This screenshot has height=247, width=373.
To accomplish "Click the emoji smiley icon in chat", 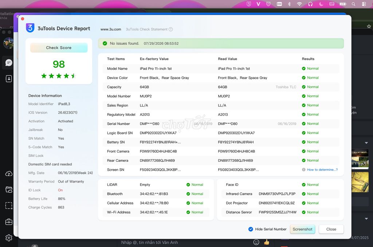I will [256, 242].
